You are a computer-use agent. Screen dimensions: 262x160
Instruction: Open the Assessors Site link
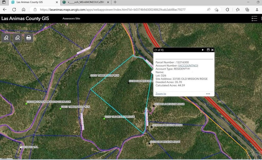tap(71, 19)
